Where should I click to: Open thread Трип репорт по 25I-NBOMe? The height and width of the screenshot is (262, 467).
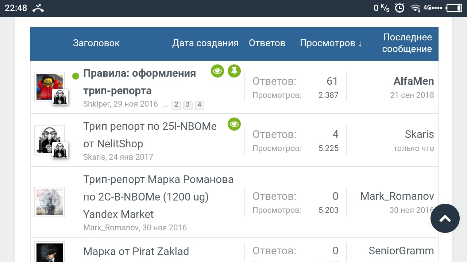tap(150, 135)
